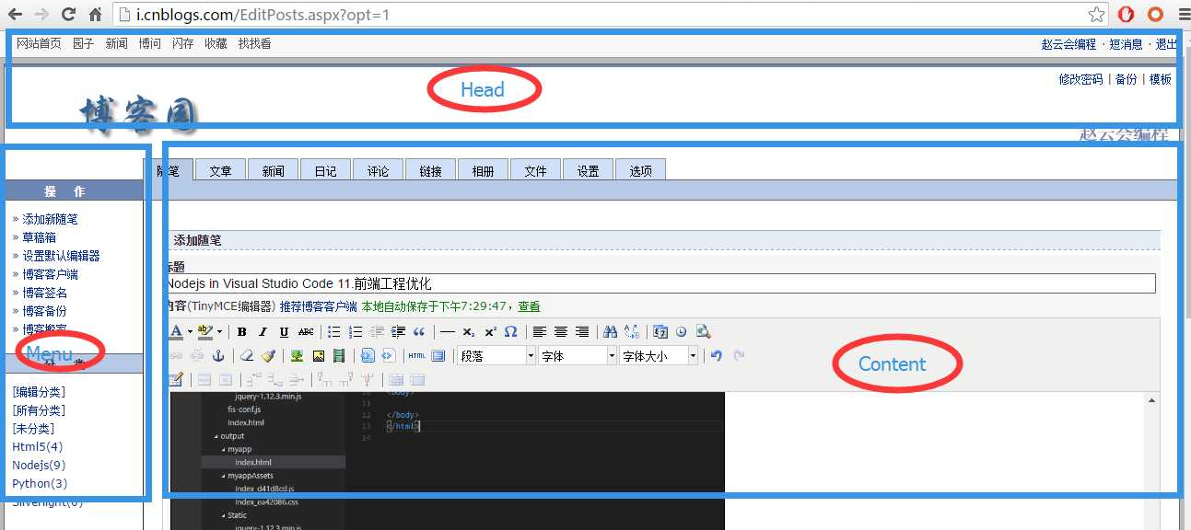Image resolution: width=1191 pixels, height=530 pixels.
Task: Switch to the 设置 tab
Action: 588,170
